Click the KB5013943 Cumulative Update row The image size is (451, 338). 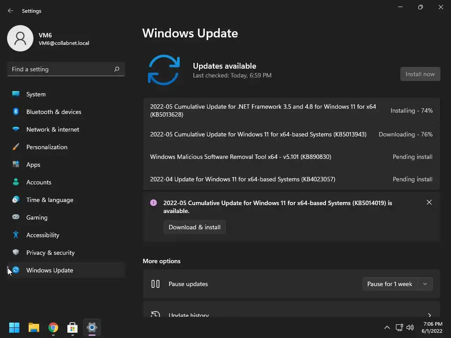coord(292,134)
